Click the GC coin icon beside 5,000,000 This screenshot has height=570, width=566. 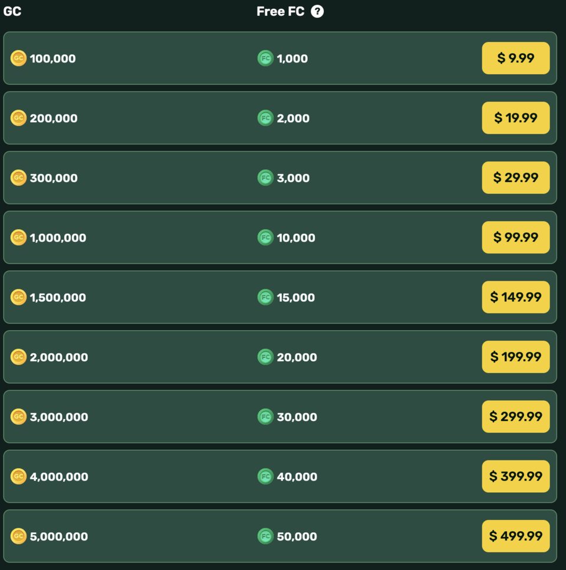18,536
